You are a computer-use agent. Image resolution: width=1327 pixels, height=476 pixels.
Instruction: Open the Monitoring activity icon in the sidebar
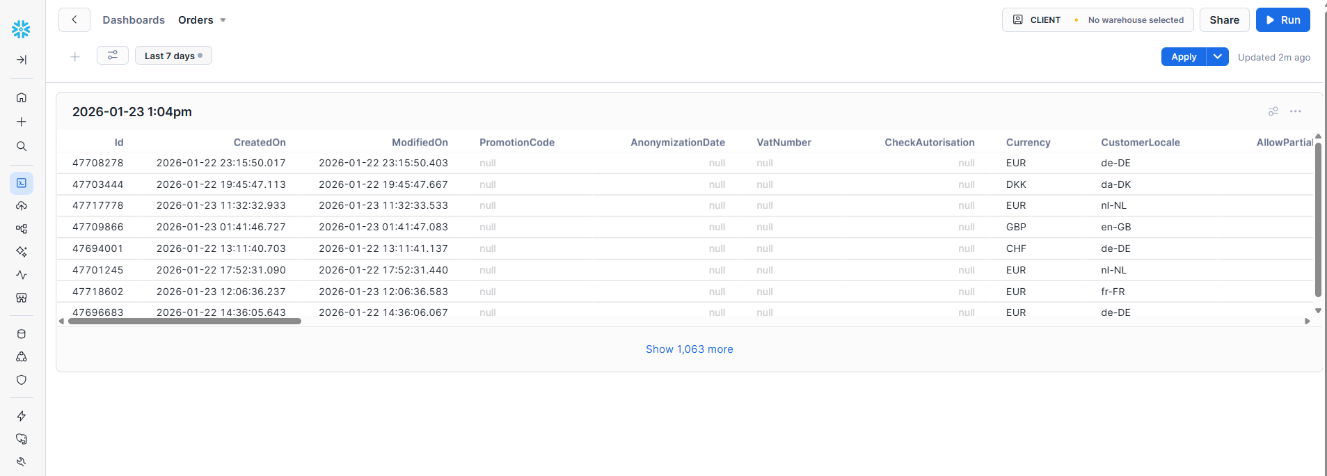point(22,275)
